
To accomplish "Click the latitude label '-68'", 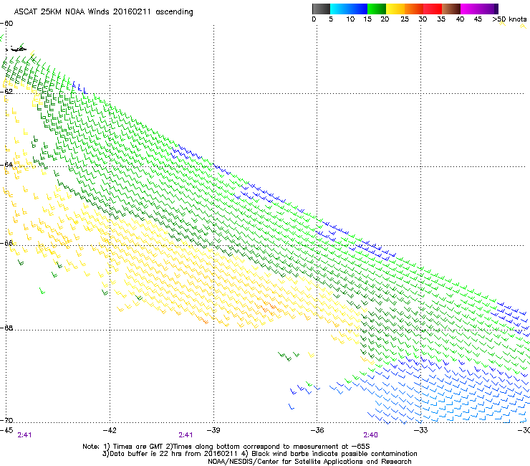I will (6, 328).
